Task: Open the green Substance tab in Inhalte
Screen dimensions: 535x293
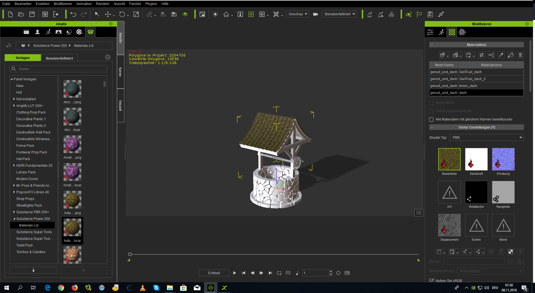Action: 90,32
